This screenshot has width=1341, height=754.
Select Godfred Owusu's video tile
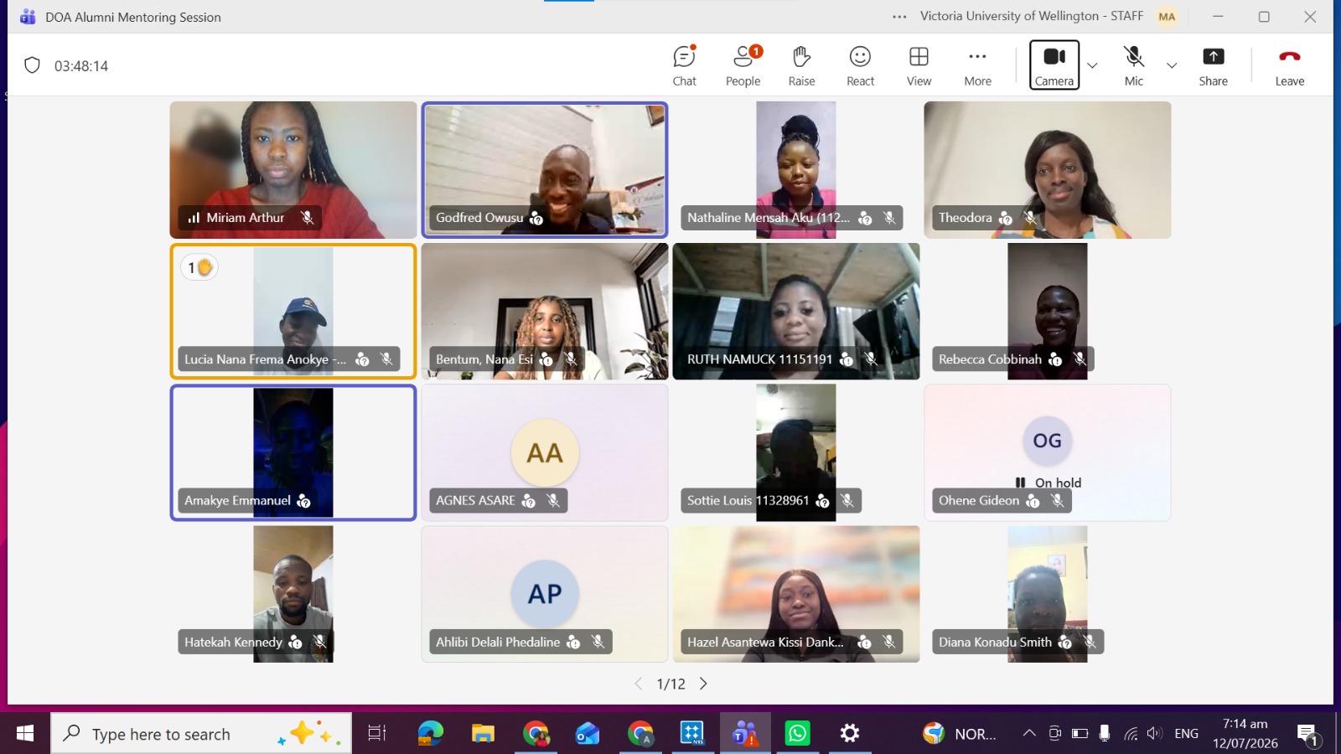pyautogui.click(x=545, y=170)
